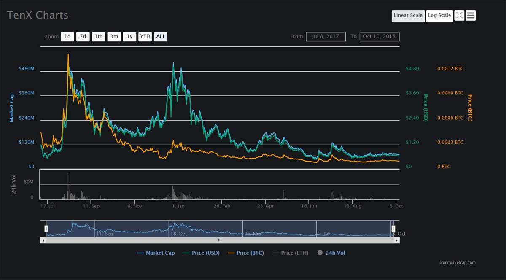Click the 0.0012 BTC axis label
The height and width of the screenshot is (280, 506).
click(450, 69)
